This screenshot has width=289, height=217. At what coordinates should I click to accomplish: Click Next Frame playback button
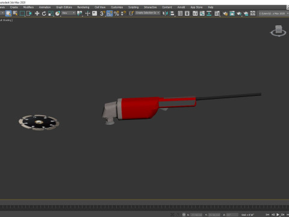[x=283, y=215]
